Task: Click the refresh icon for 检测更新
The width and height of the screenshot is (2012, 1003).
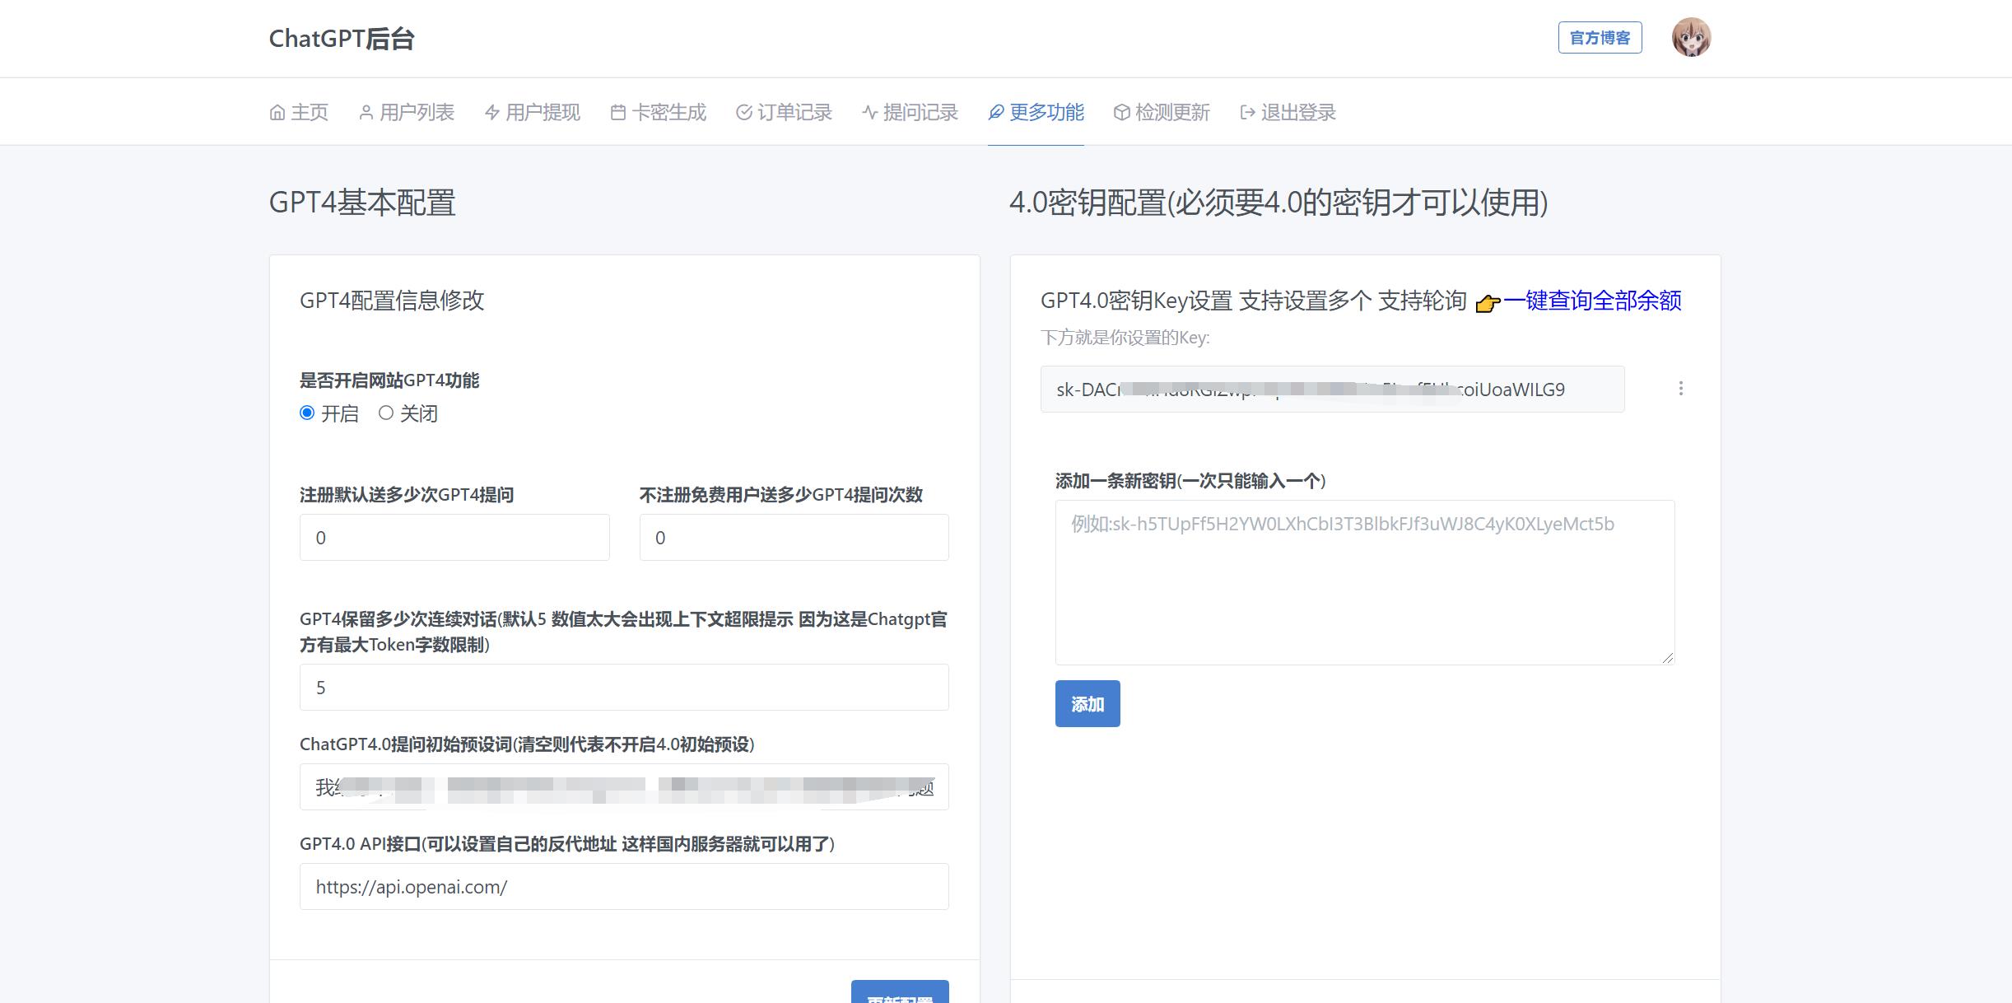Action: [1120, 112]
